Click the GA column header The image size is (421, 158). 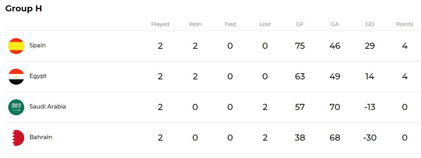(x=335, y=24)
